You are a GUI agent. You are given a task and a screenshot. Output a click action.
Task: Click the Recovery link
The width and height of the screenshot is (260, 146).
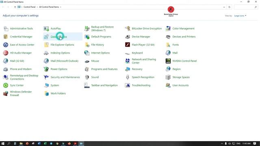(x=137, y=69)
